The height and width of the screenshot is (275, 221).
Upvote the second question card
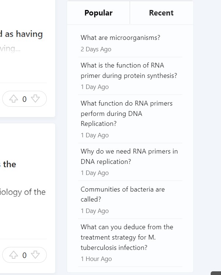click(x=14, y=255)
